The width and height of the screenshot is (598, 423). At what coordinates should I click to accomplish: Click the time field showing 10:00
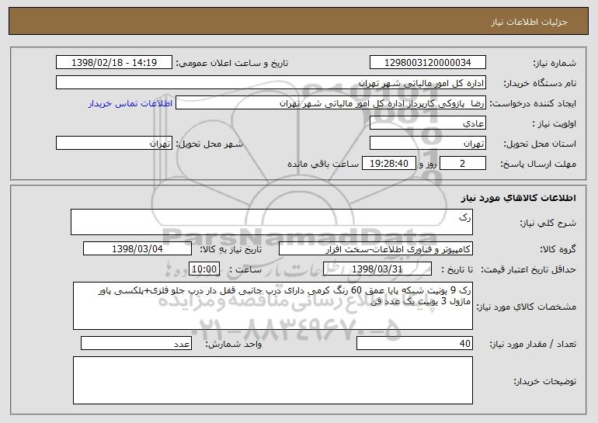tap(204, 269)
